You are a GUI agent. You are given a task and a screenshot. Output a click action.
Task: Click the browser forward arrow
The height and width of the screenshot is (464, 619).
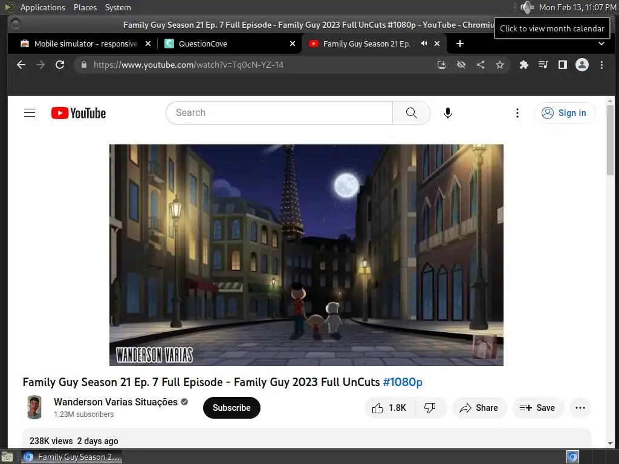point(41,65)
